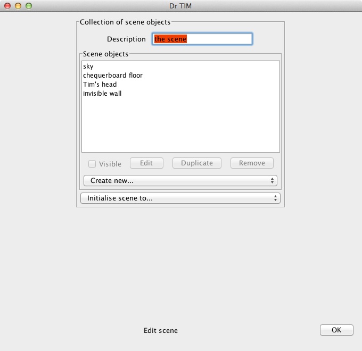The width and height of the screenshot is (362, 351).
Task: Select 'invisible wall' list item
Action: [180, 94]
